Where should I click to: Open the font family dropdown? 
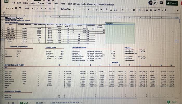point(67,9)
